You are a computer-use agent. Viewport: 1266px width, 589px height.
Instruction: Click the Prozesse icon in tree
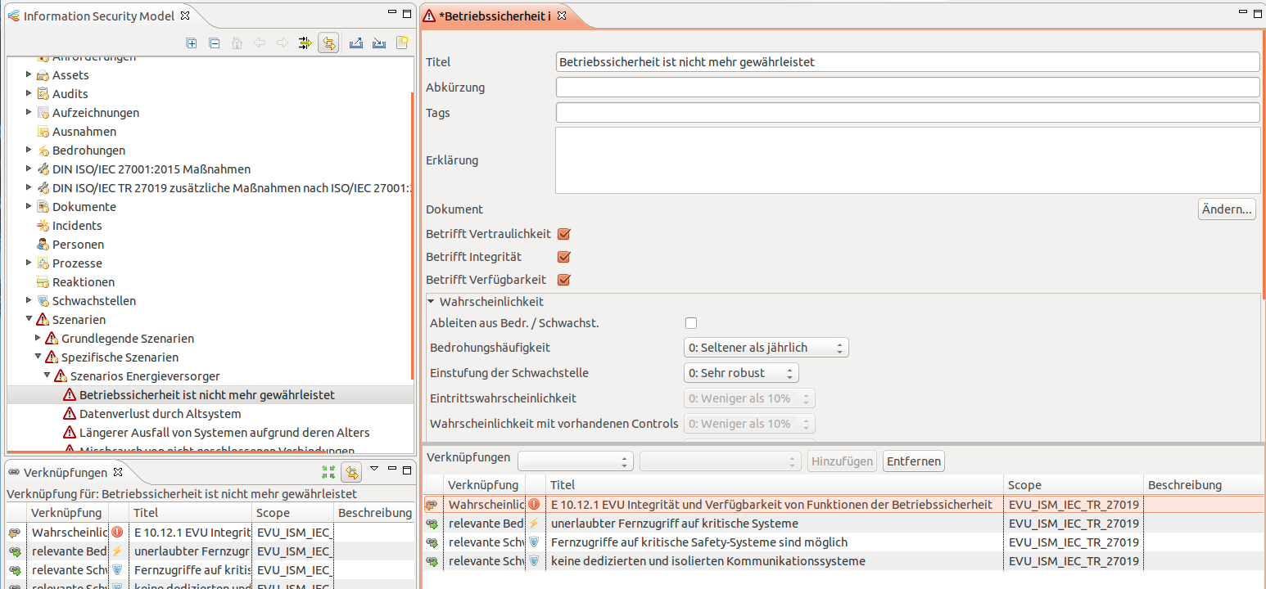[43, 263]
